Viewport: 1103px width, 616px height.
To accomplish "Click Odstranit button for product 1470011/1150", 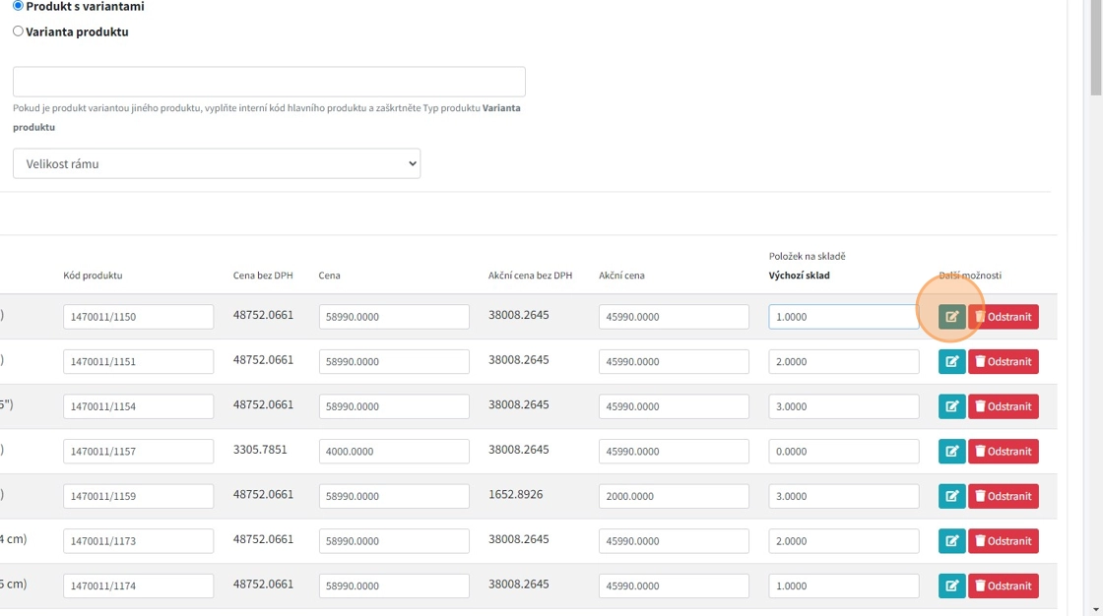I will (x=1003, y=317).
